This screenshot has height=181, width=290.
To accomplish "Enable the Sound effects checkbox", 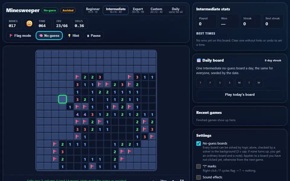I will point(198,177).
